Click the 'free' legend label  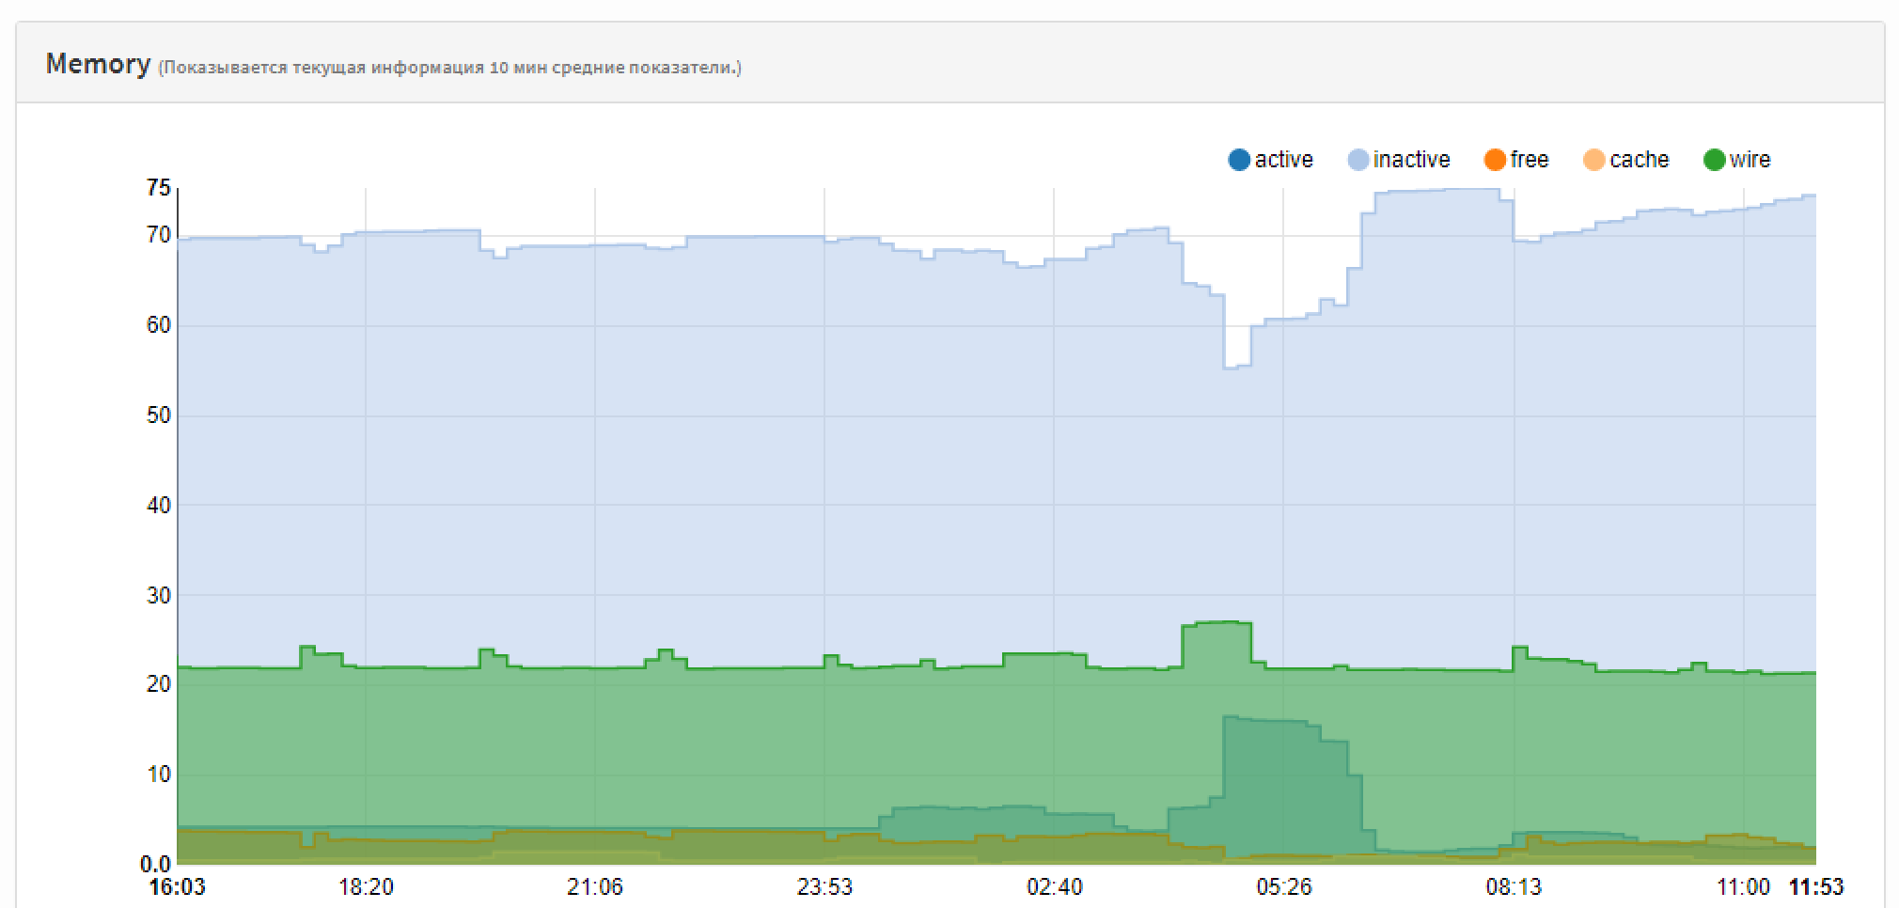pos(1530,160)
